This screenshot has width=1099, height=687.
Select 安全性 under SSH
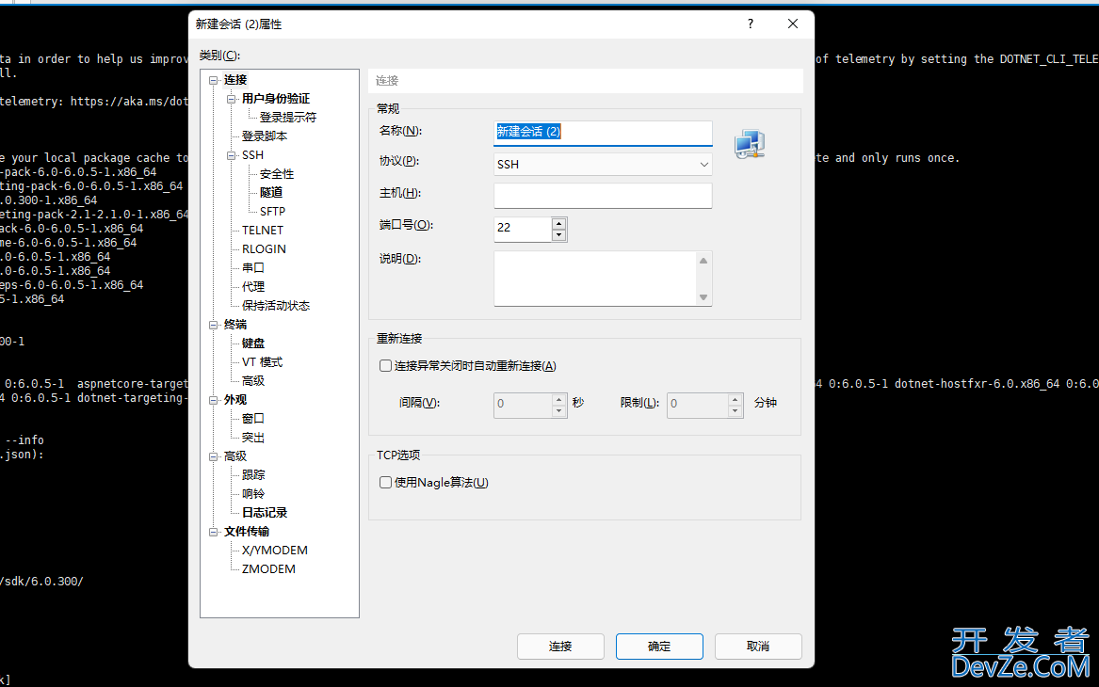[x=277, y=174]
